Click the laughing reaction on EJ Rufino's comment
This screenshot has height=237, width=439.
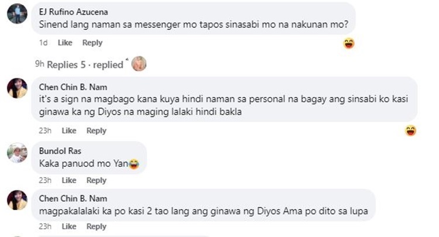(x=349, y=43)
